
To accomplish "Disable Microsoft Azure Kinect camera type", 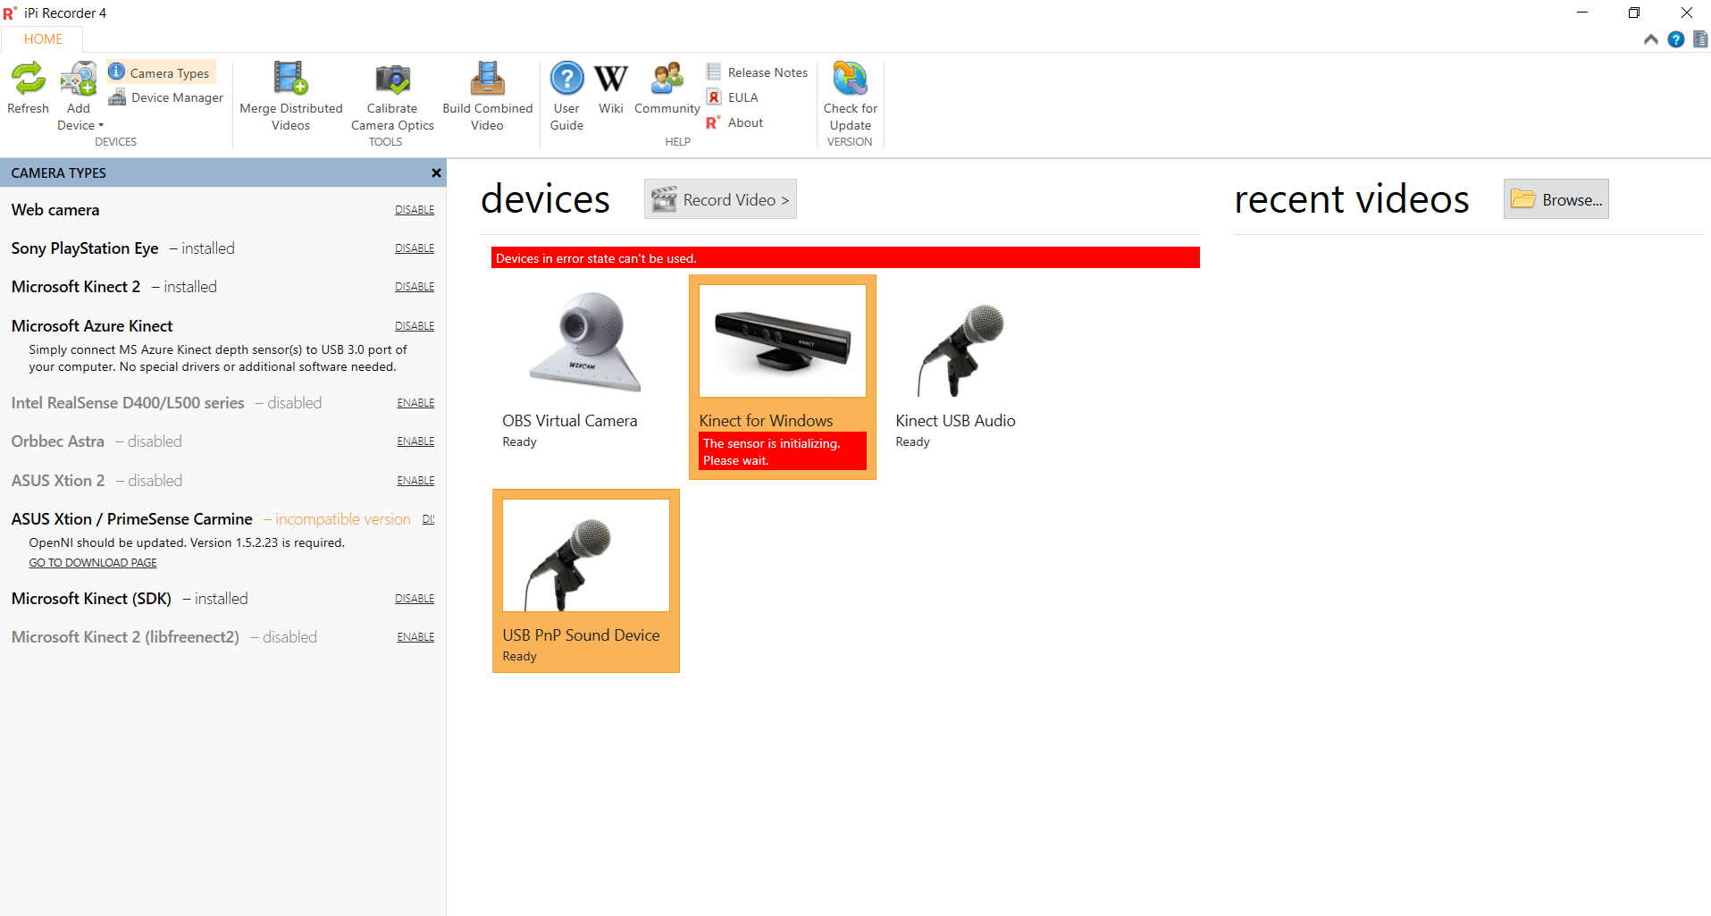I will tap(415, 326).
